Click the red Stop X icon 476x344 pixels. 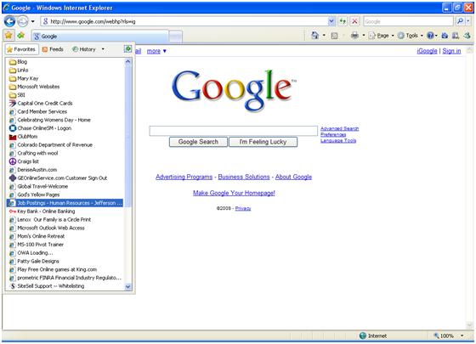354,21
